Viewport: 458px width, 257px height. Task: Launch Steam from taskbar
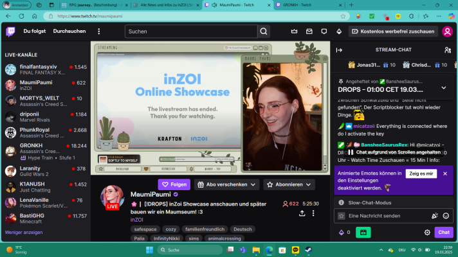coord(309,250)
